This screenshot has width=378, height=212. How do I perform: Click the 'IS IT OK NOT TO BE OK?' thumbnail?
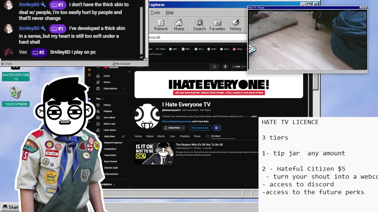click(154, 153)
